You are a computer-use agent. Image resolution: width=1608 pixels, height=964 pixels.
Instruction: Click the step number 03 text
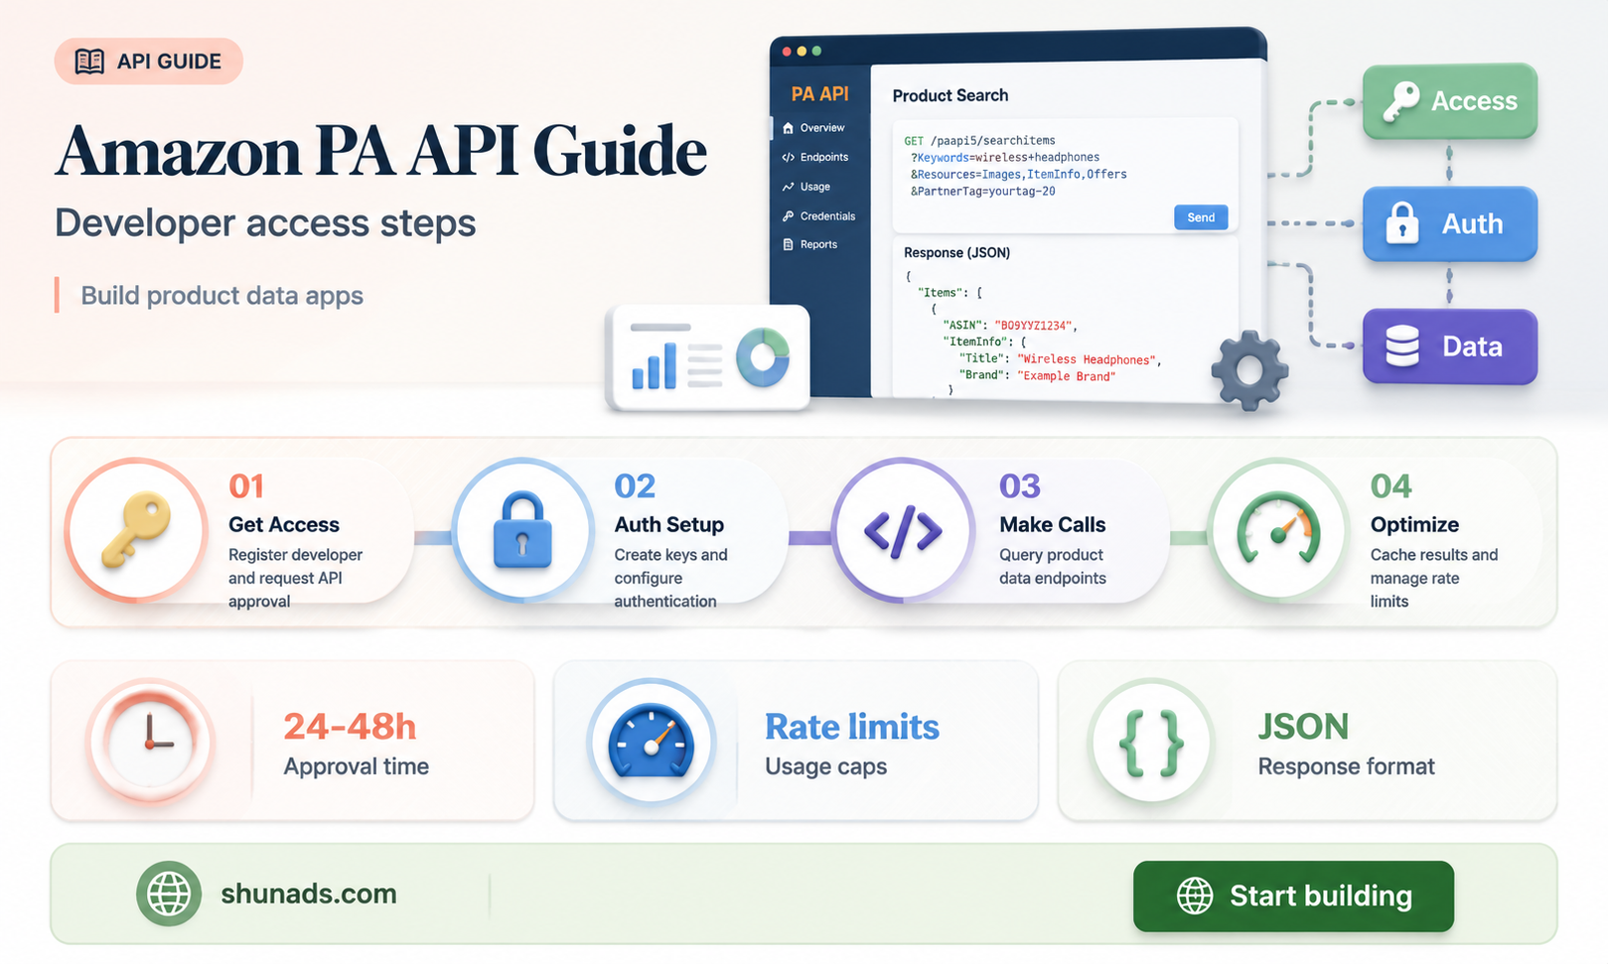(x=1020, y=486)
